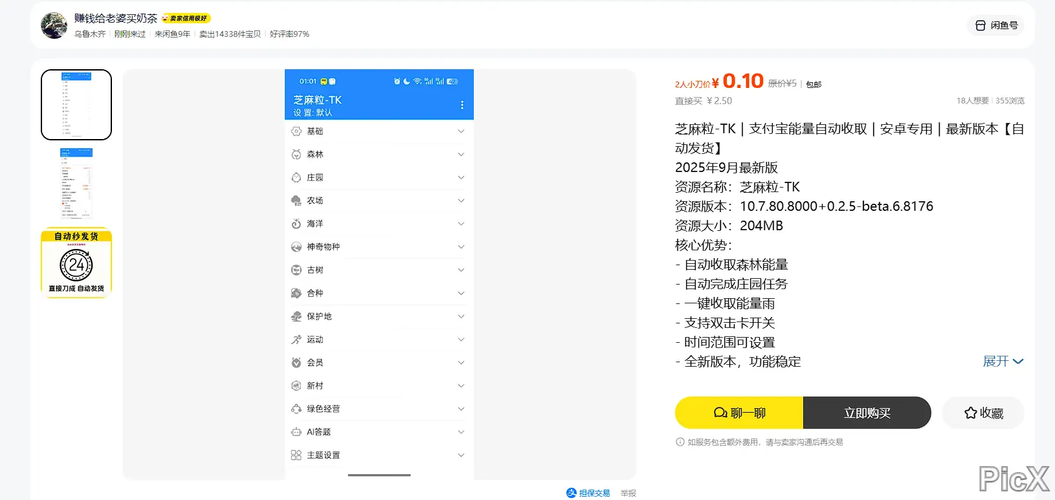Open seller name 赚钱给老婆买奶茶

pos(116,18)
